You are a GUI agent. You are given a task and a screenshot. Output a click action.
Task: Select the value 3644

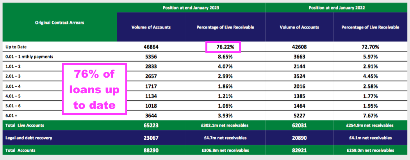click(x=151, y=116)
